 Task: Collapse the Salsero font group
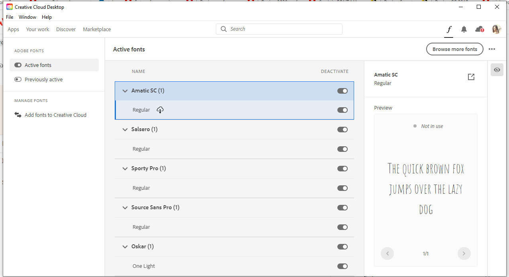pos(125,130)
